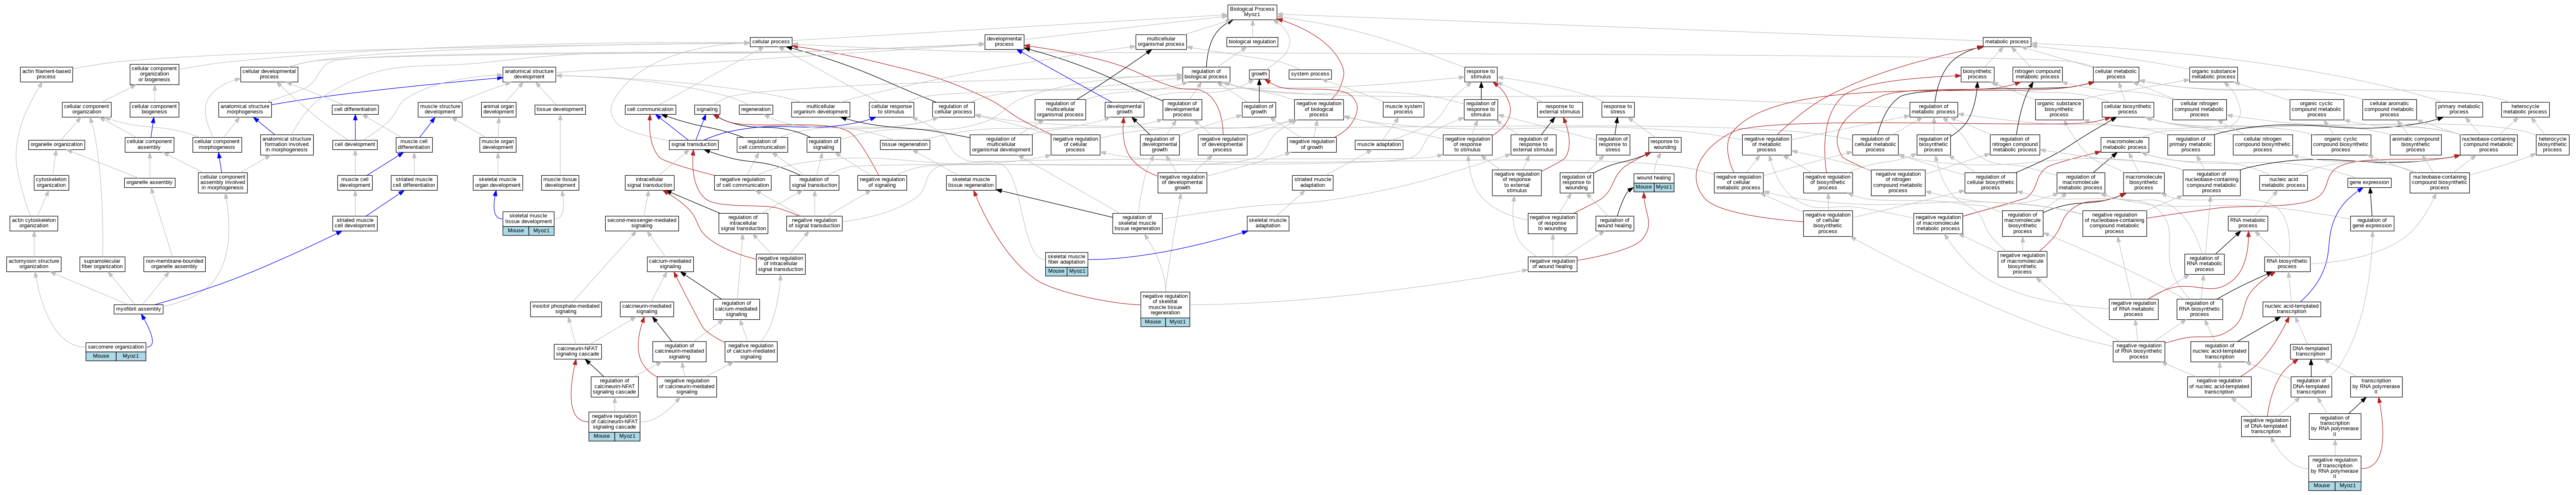
Task: Click the 'striated muscle cell development' node
Action: [355, 224]
